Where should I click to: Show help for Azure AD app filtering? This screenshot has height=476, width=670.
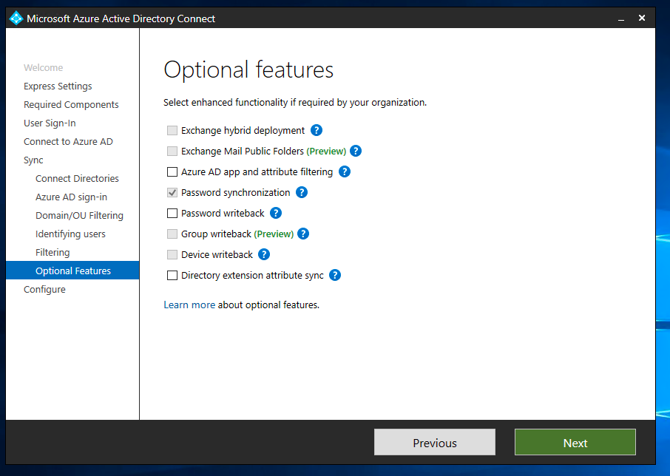point(345,171)
